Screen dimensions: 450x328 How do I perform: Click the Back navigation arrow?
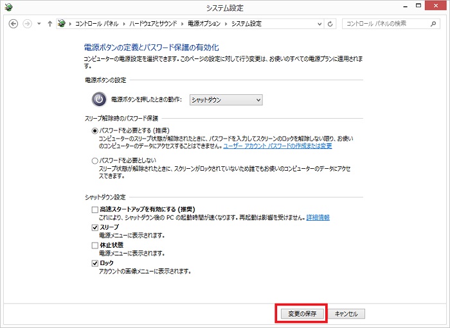13,24
